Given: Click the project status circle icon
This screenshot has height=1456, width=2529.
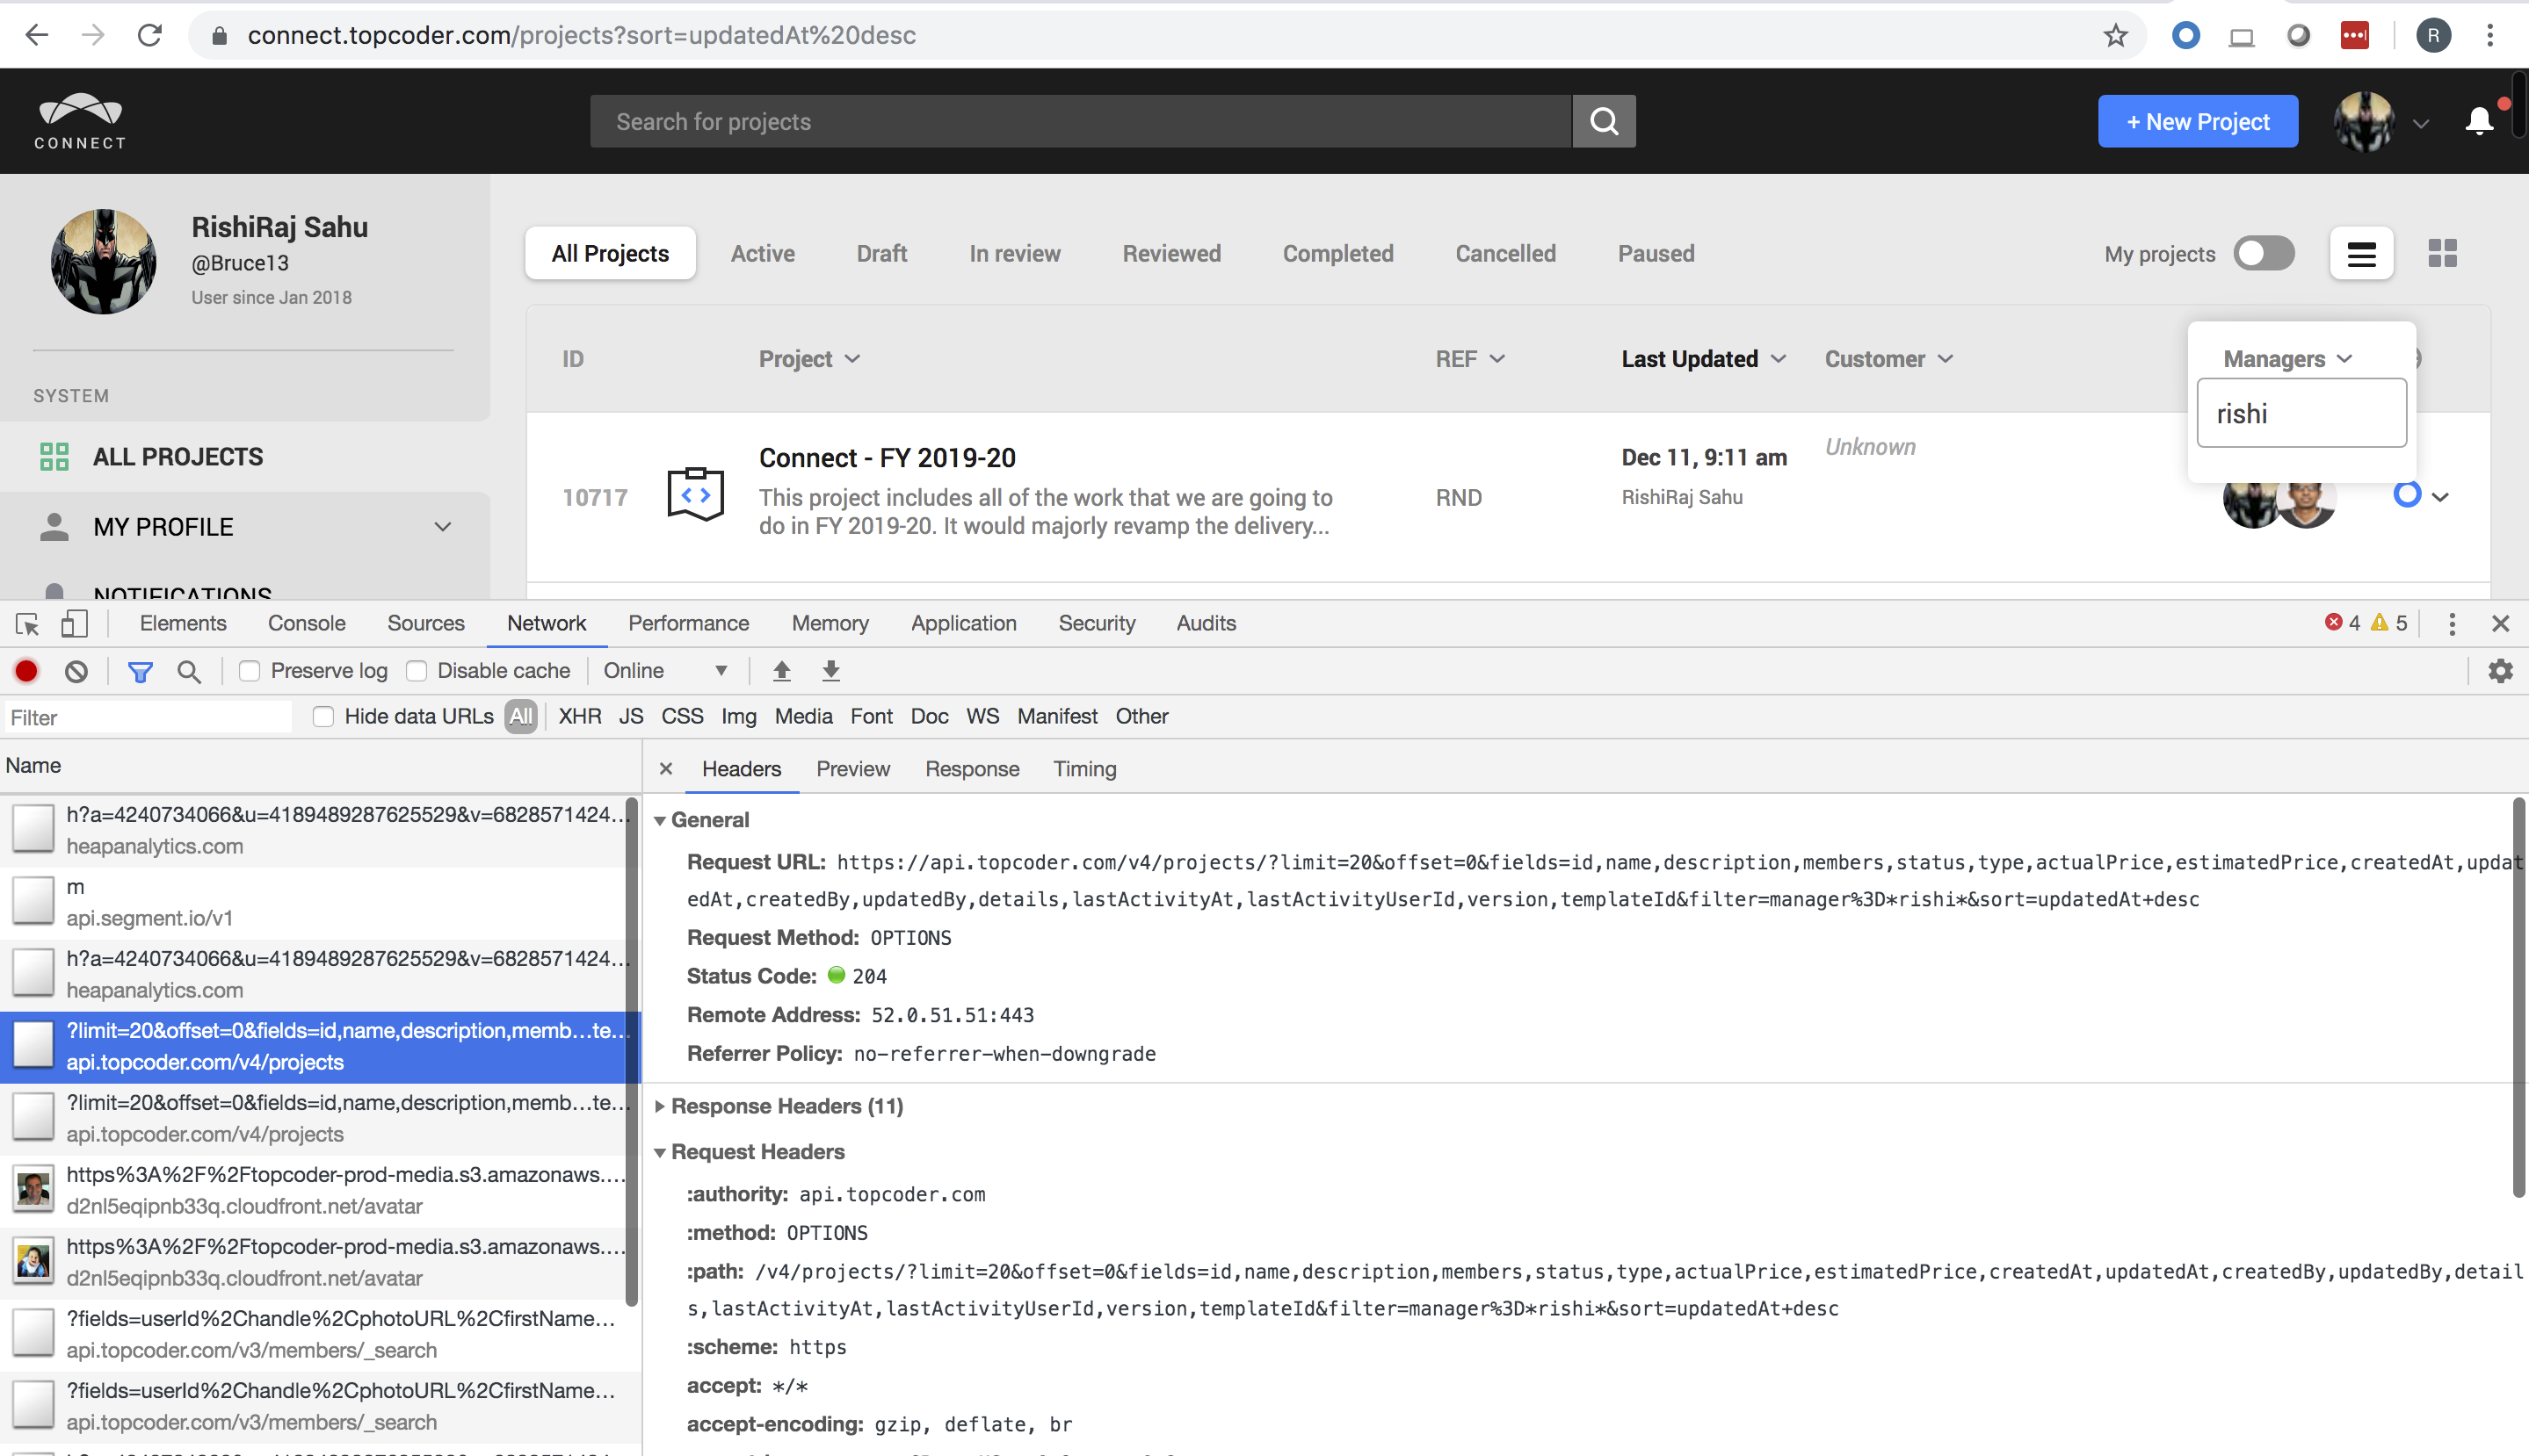Looking at the screenshot, I should point(2407,494).
